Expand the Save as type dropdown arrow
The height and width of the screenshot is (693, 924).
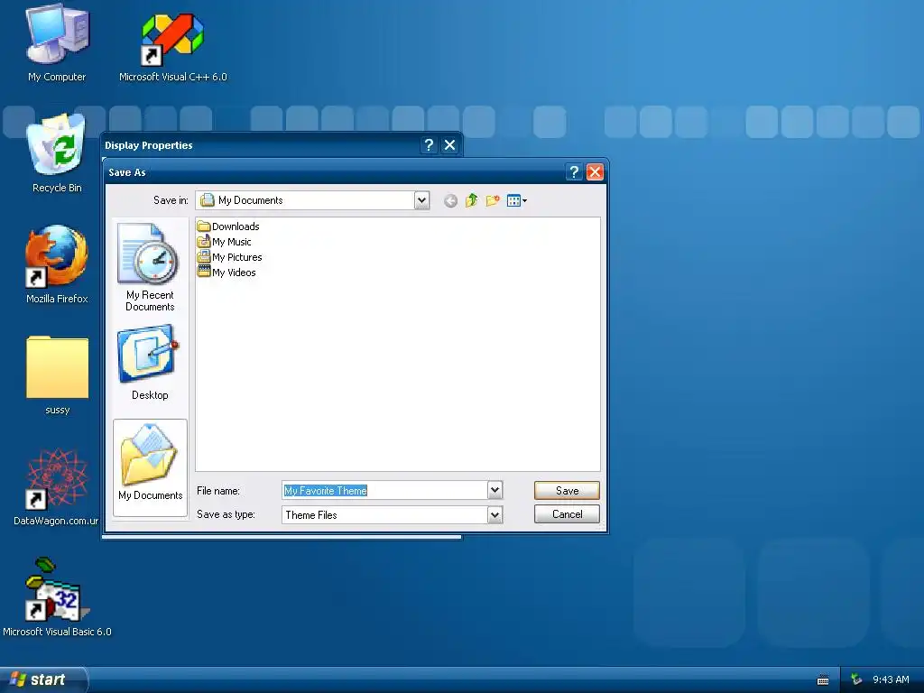(495, 515)
